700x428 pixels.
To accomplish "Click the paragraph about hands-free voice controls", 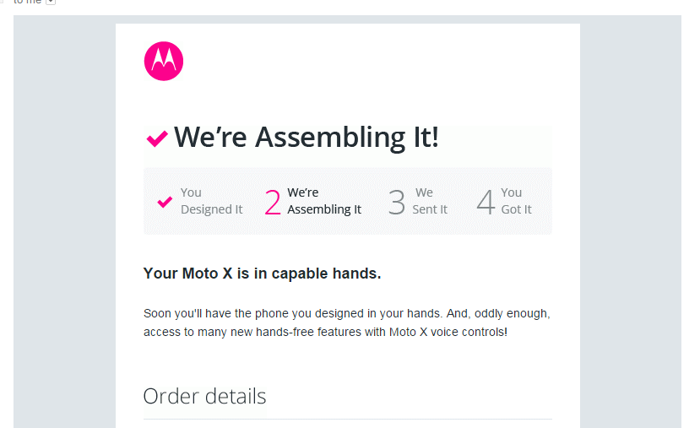I will [x=346, y=322].
